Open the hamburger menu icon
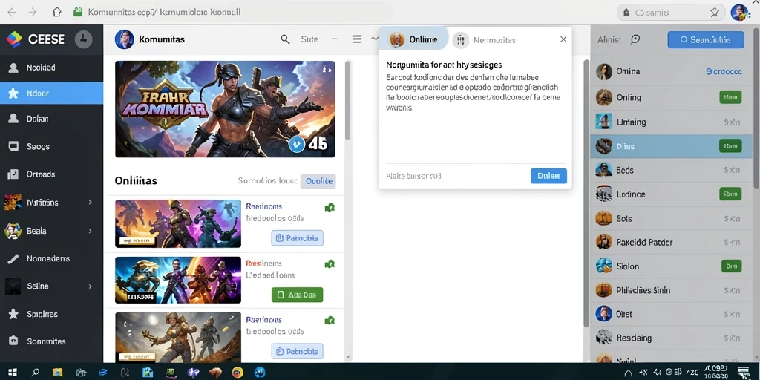This screenshot has height=380, width=760. 357,39
